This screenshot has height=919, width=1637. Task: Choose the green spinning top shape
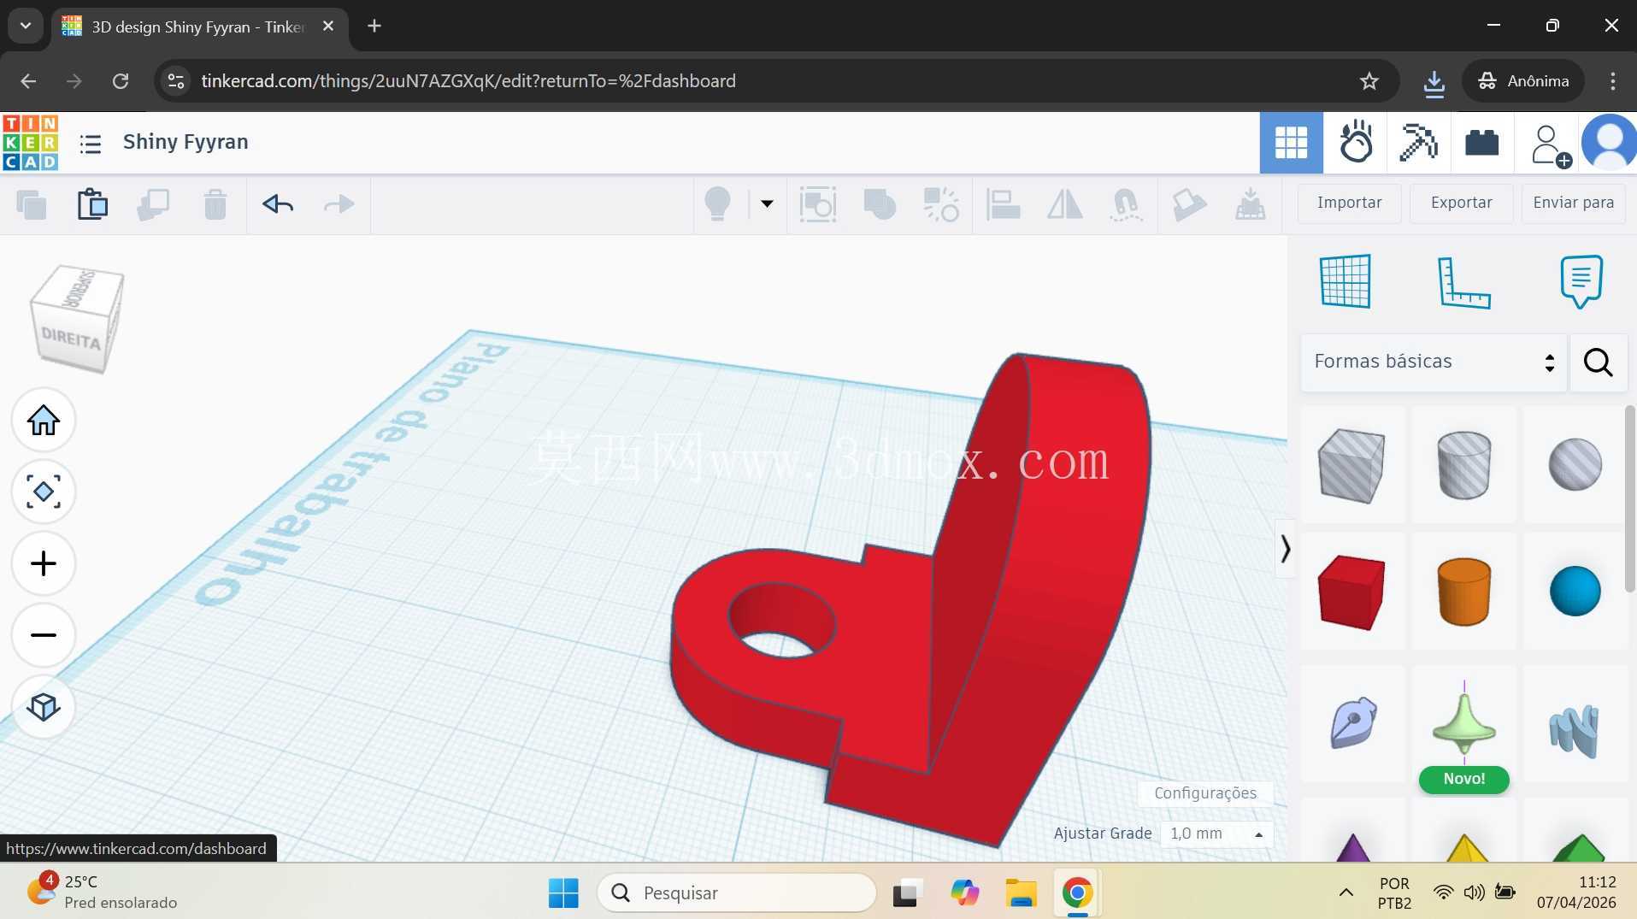point(1464,722)
